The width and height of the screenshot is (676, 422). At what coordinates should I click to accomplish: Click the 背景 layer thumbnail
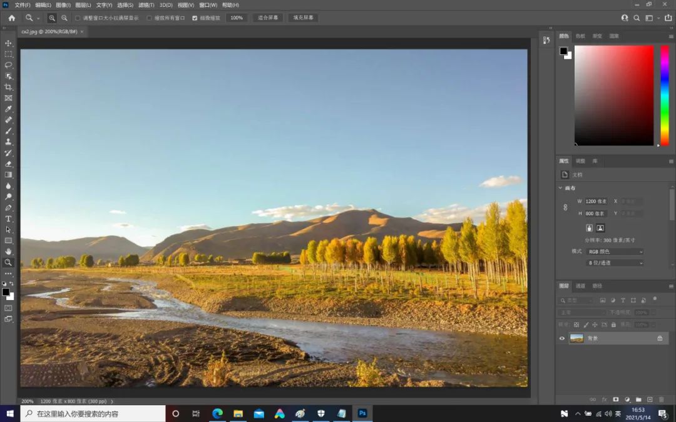point(576,338)
